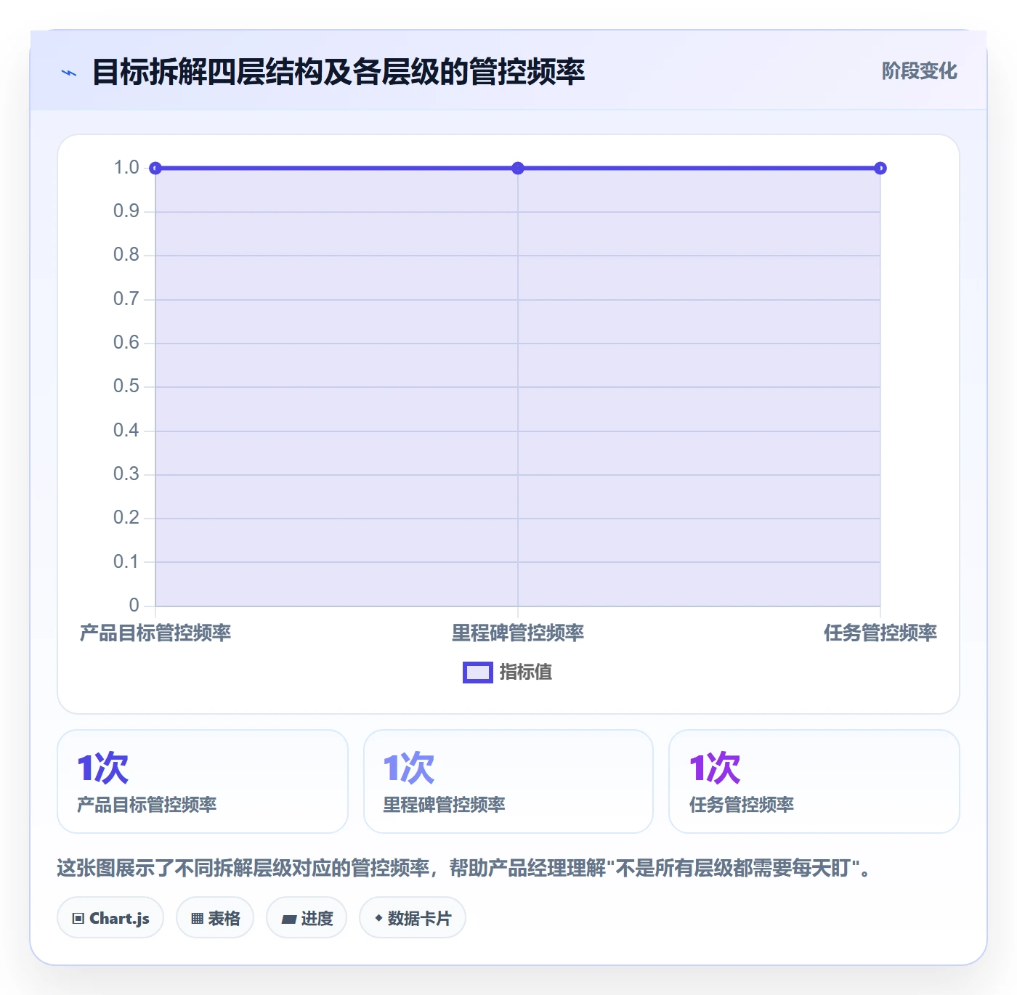The width and height of the screenshot is (1017, 995).
Task: Select the line data point for 产品目标管控频率
Action: 155,168
